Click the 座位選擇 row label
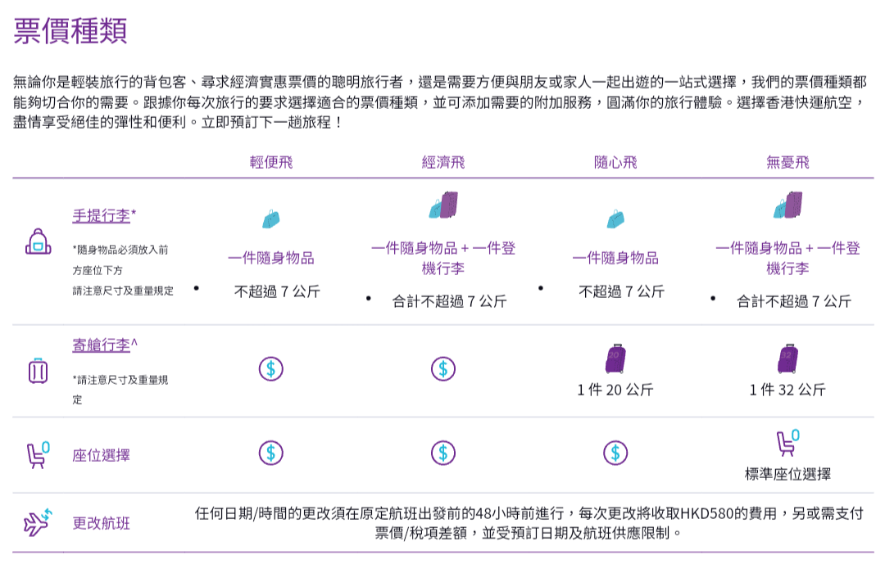The width and height of the screenshot is (885, 564). [101, 456]
